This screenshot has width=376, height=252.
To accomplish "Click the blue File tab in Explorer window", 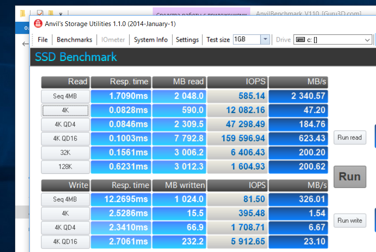I will pyautogui.click(x=22, y=28).
